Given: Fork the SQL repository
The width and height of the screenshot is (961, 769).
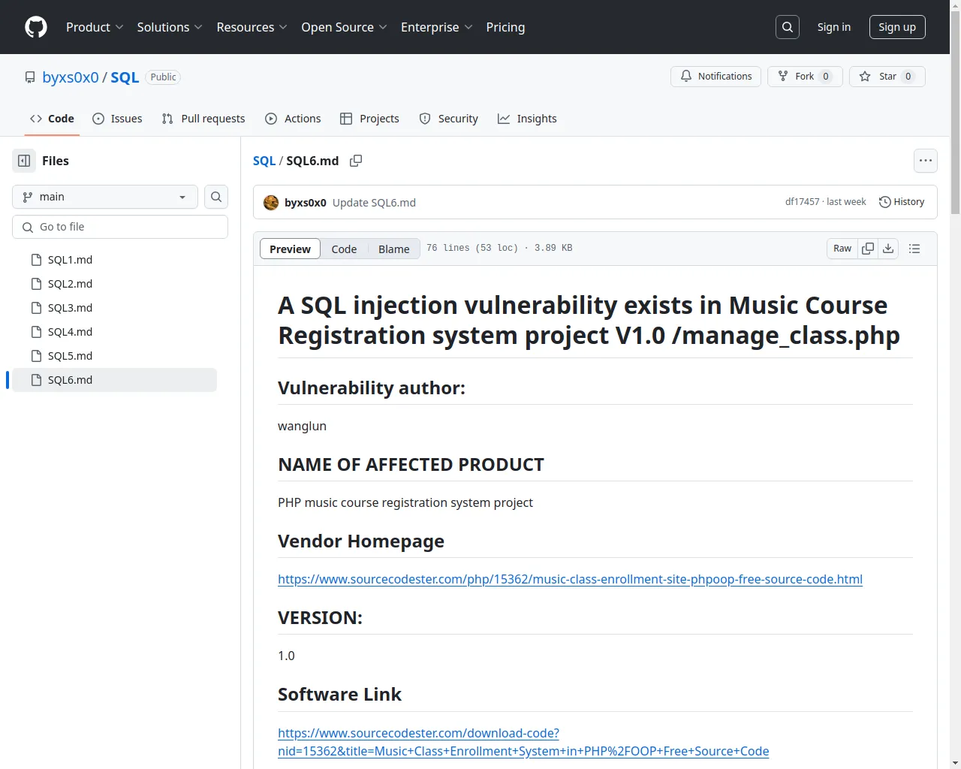Looking at the screenshot, I should click(805, 77).
